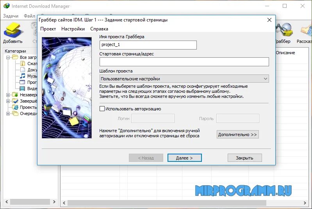Click the 'Логин' input field
Screen dimensions: 312x209
(x=153, y=119)
